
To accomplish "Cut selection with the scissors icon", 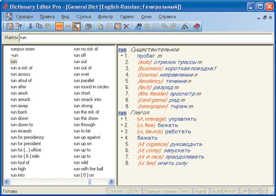I will (x=30, y=26).
